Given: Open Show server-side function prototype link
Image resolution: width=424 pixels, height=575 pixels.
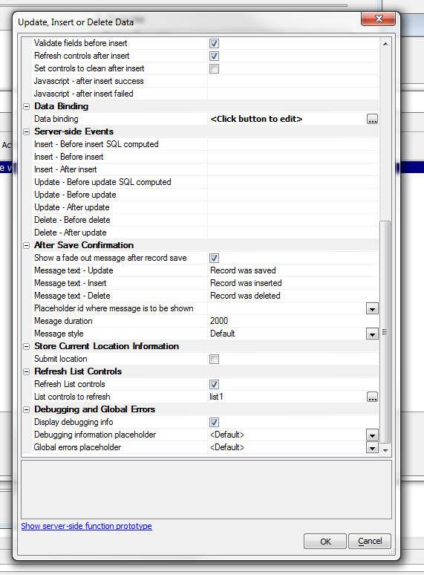Looking at the screenshot, I should click(86, 526).
